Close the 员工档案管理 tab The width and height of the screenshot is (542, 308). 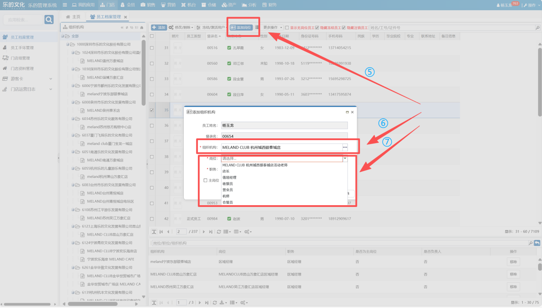(126, 17)
